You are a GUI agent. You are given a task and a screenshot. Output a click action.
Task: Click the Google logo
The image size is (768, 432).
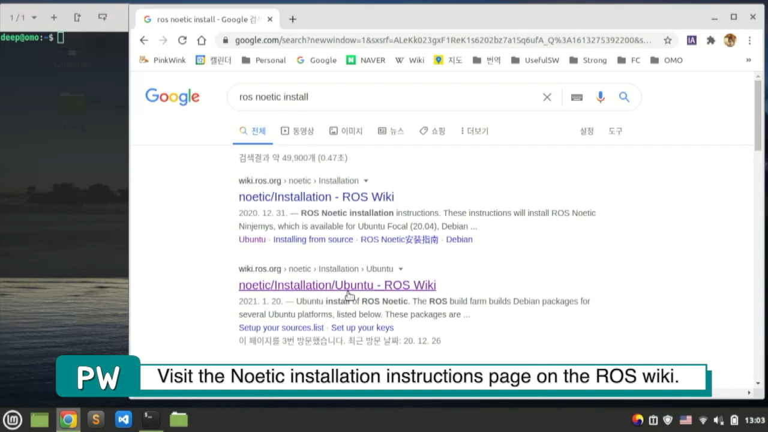(172, 97)
